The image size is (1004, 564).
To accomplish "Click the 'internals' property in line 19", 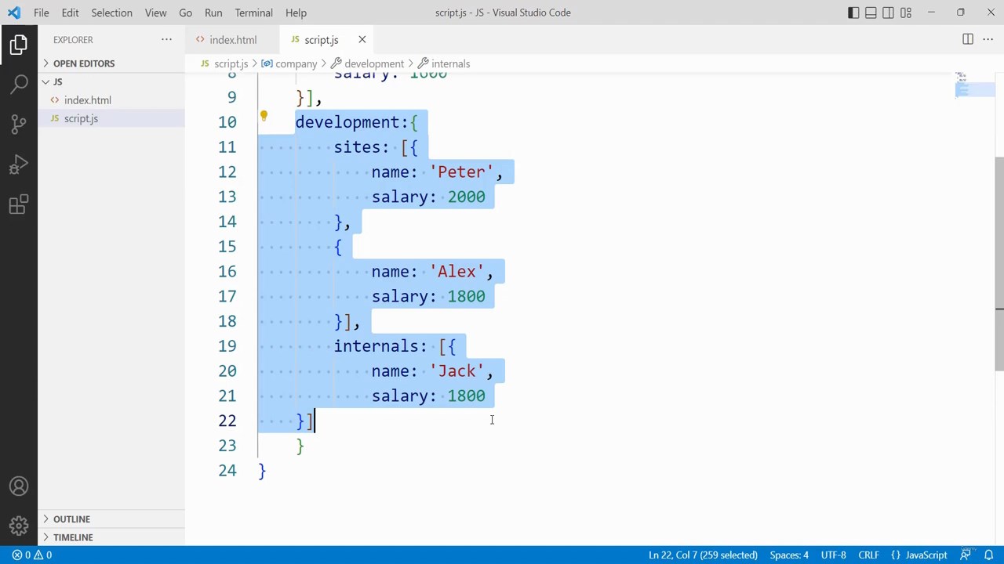I will [x=376, y=346].
